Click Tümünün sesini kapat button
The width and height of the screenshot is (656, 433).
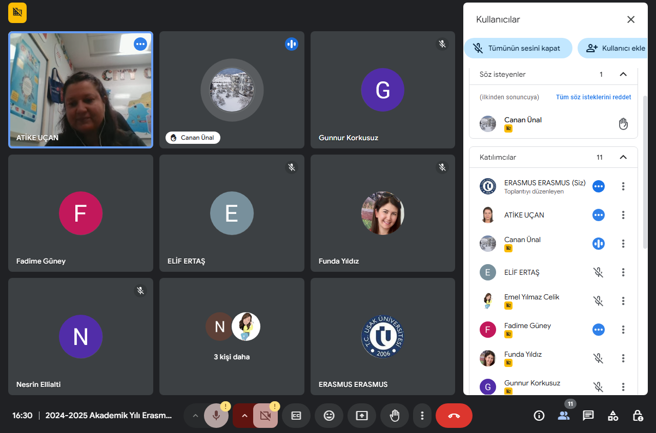coord(518,48)
